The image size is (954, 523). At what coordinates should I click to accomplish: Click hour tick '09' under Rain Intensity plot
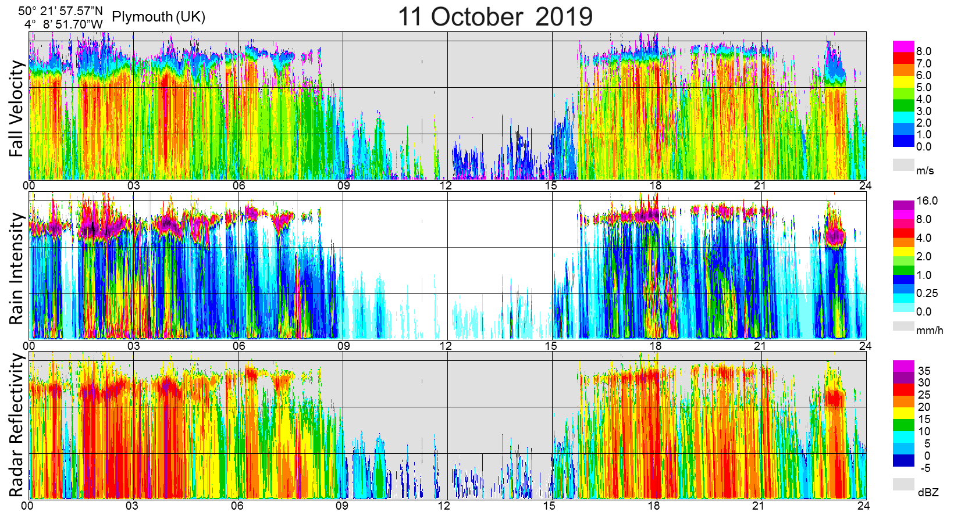coord(343,346)
